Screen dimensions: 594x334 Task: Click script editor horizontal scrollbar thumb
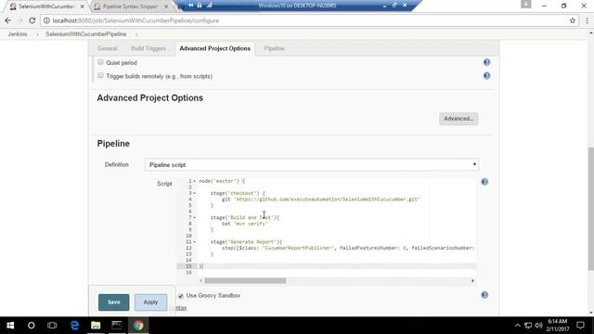tap(245, 280)
